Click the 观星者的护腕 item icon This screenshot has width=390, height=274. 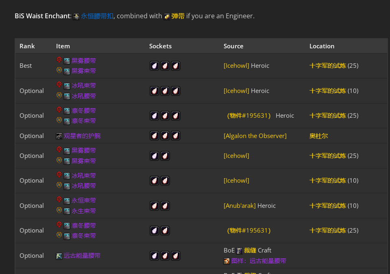point(59,136)
